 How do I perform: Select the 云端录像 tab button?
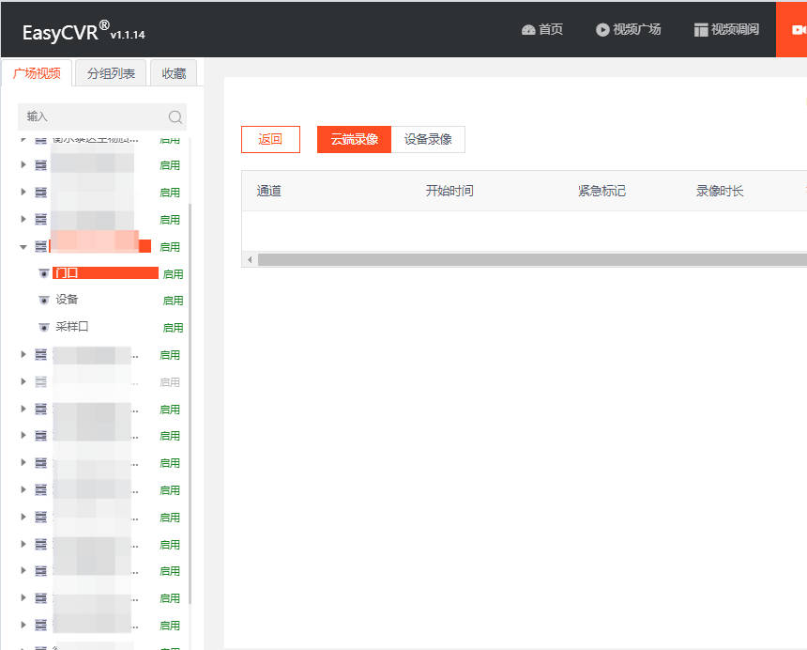[x=354, y=139]
